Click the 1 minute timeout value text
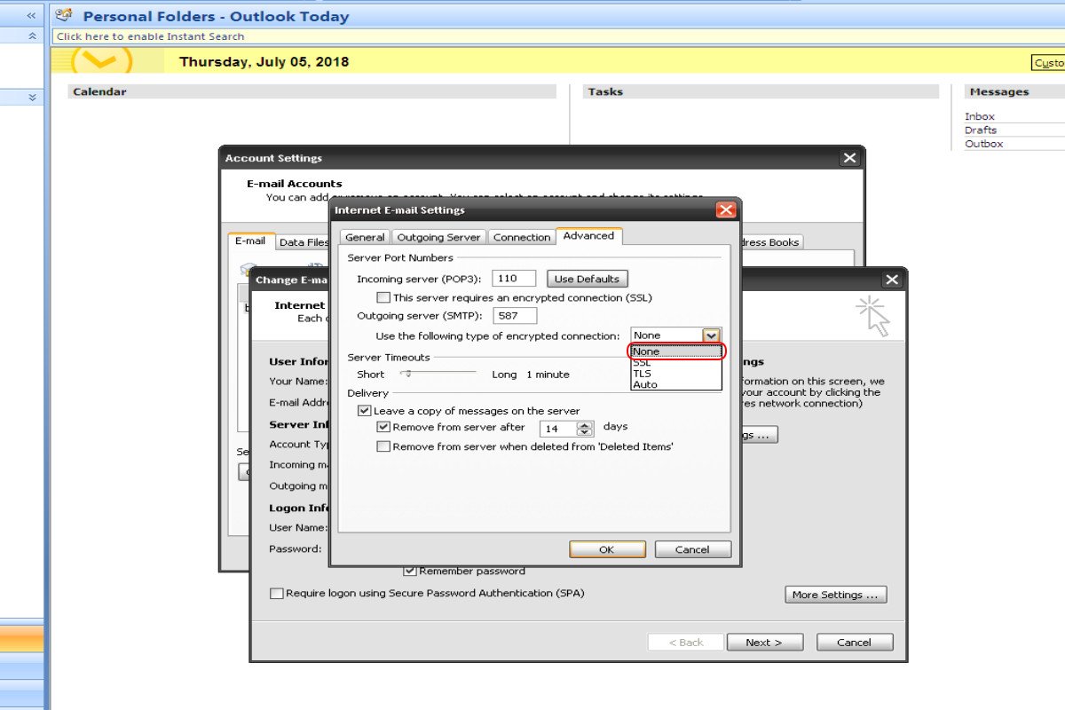 [x=548, y=375]
